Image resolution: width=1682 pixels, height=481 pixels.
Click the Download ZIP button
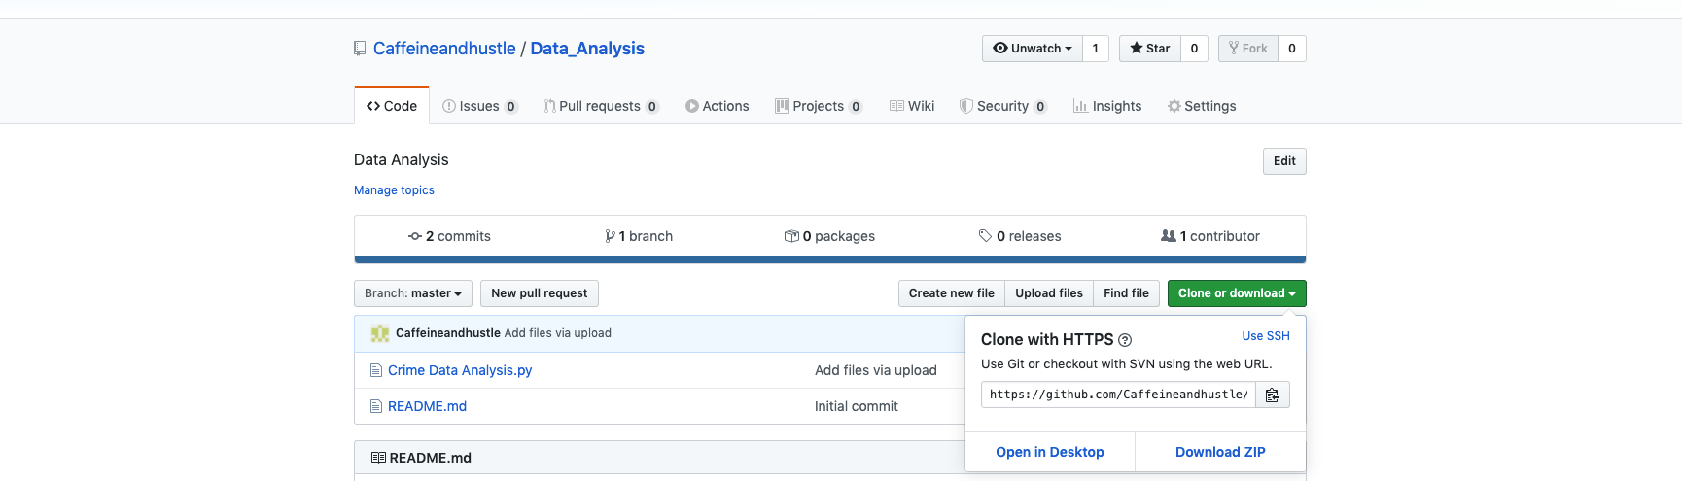tap(1220, 452)
